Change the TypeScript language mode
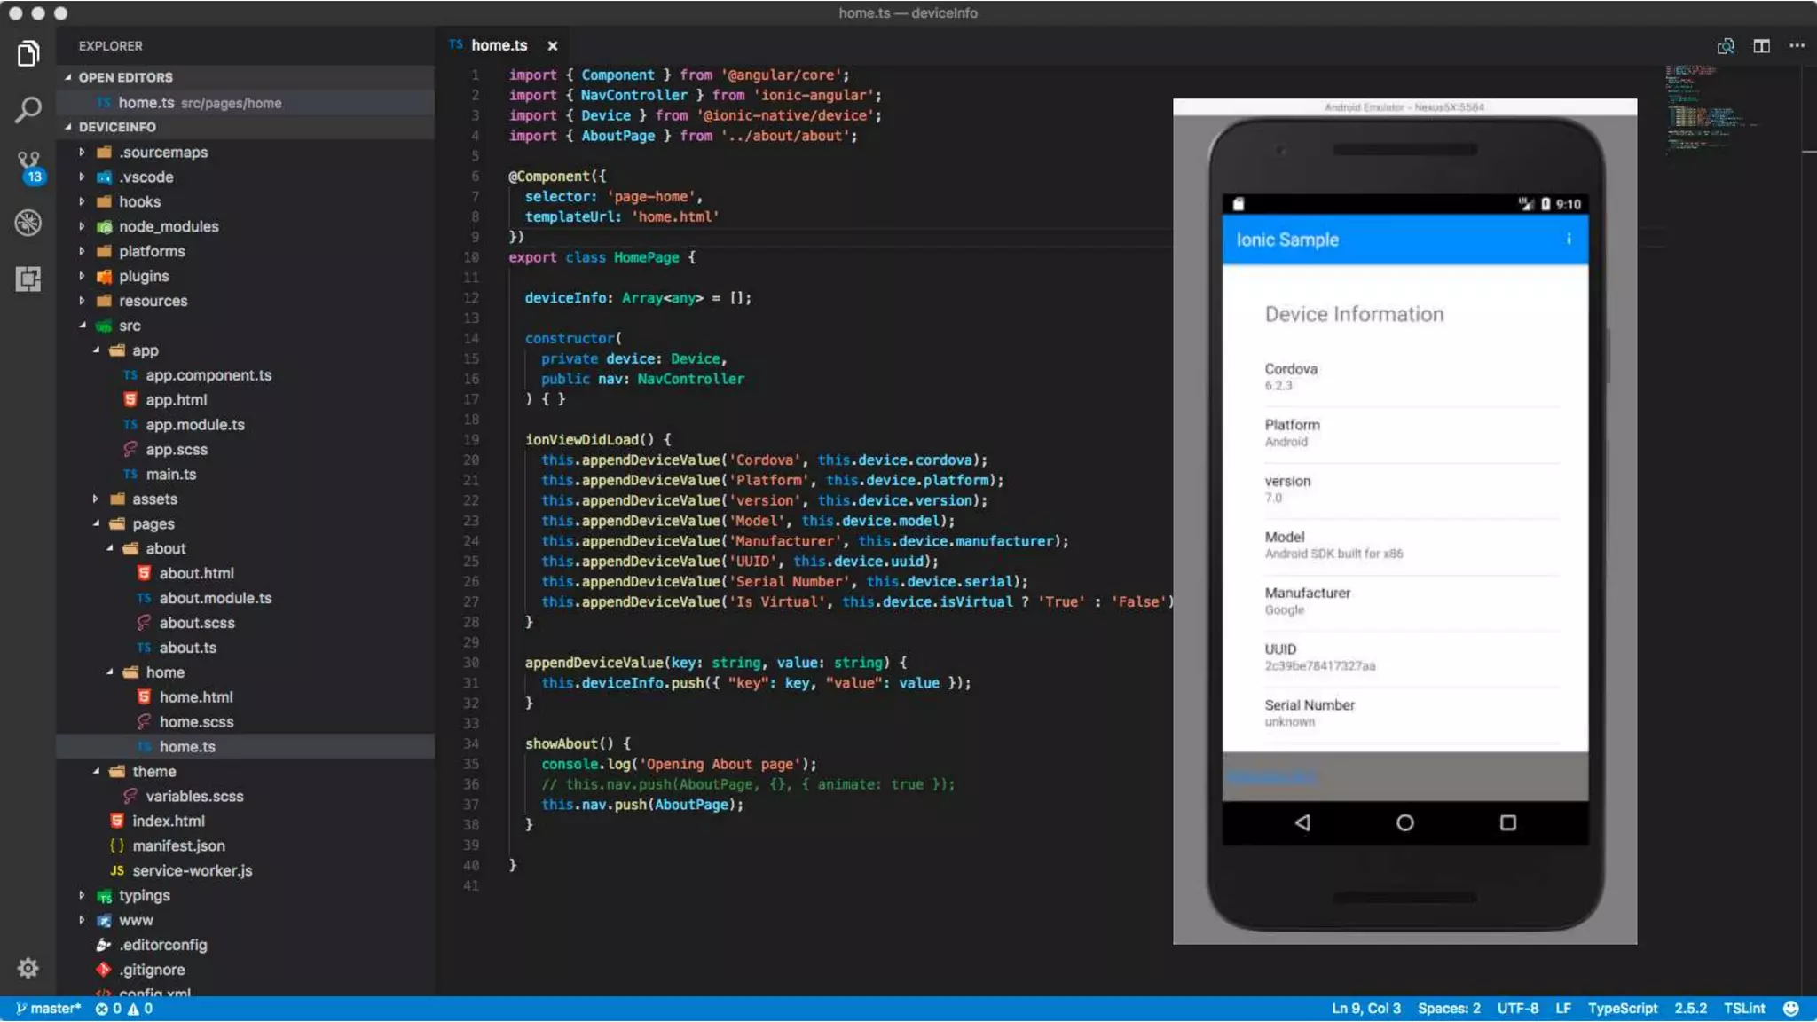 click(x=1622, y=1009)
